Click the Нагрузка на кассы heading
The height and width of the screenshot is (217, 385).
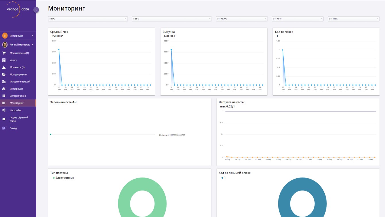click(231, 102)
